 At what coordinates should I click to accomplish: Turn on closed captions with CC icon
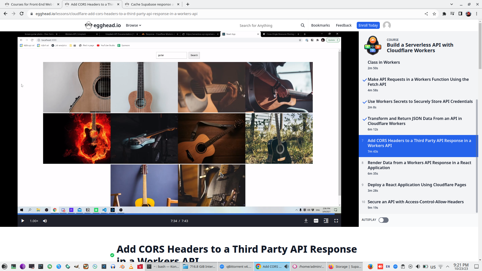(316, 221)
